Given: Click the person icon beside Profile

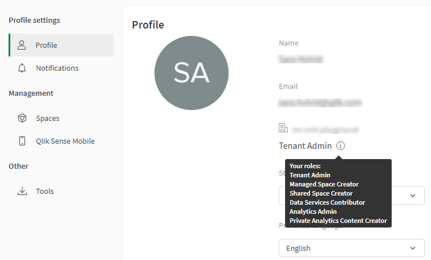Looking at the screenshot, I should 22,45.
